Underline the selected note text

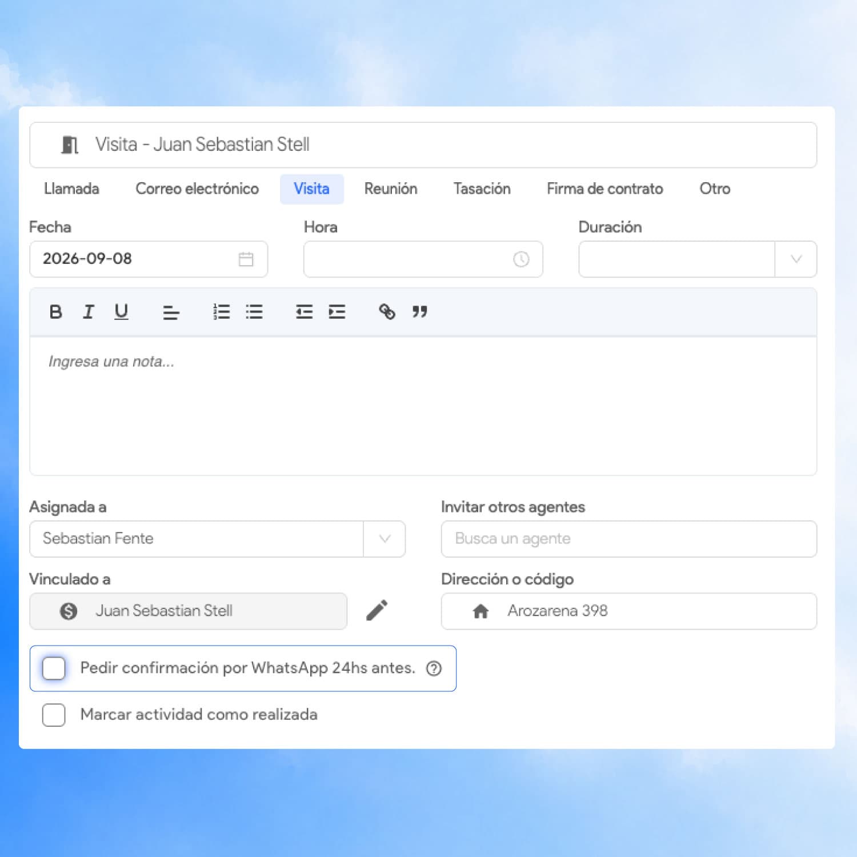121,312
